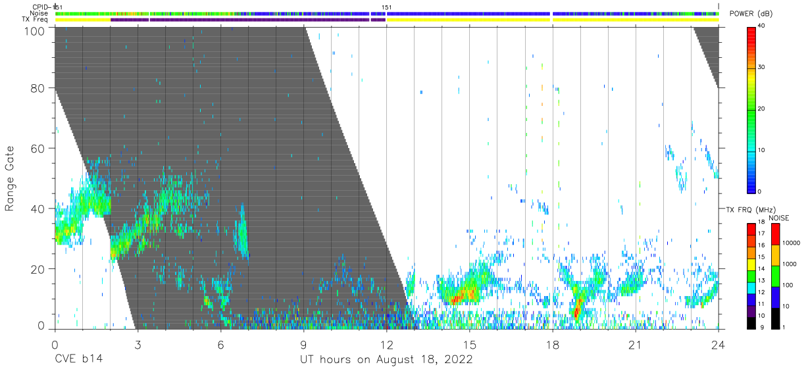Click Range Gate axis tick '40'
Viewport: 808px width, 373px height.
point(38,209)
